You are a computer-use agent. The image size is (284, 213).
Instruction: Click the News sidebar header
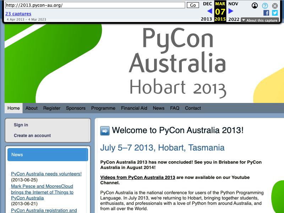pyautogui.click(x=48, y=155)
